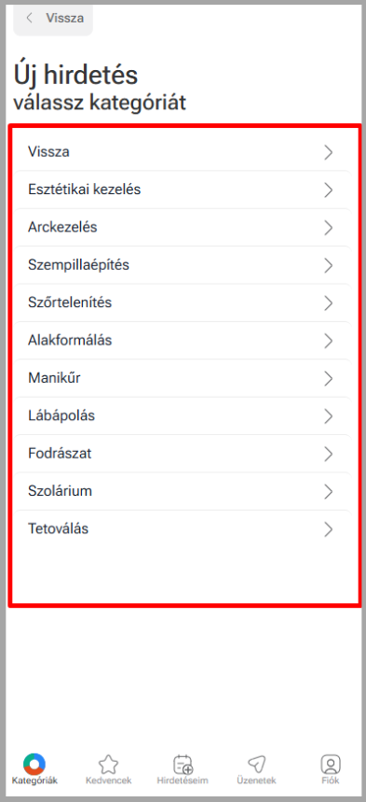This screenshot has height=802, width=366.
Task: Click the back arrow next to Vissza
Action: pos(29,18)
